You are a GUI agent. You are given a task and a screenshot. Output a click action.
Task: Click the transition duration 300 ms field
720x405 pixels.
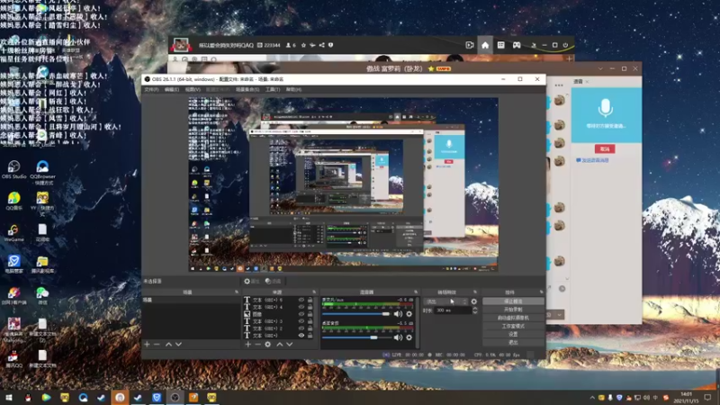pos(452,310)
